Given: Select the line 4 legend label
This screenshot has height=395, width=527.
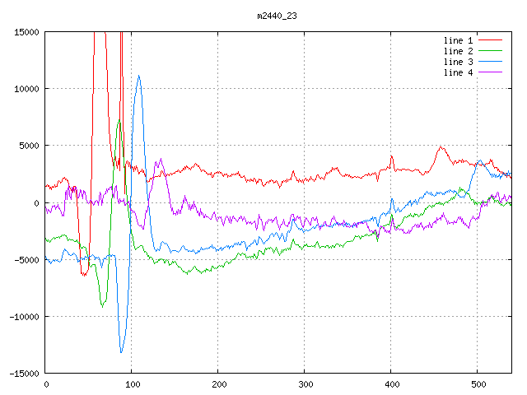Looking at the screenshot, I should (458, 72).
